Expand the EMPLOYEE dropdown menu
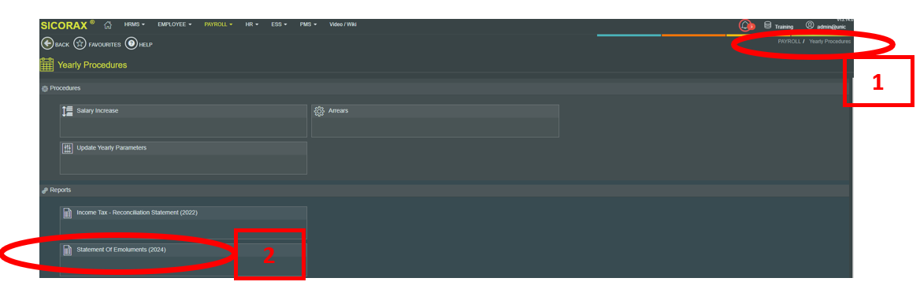This screenshot has width=920, height=304. 174,24
